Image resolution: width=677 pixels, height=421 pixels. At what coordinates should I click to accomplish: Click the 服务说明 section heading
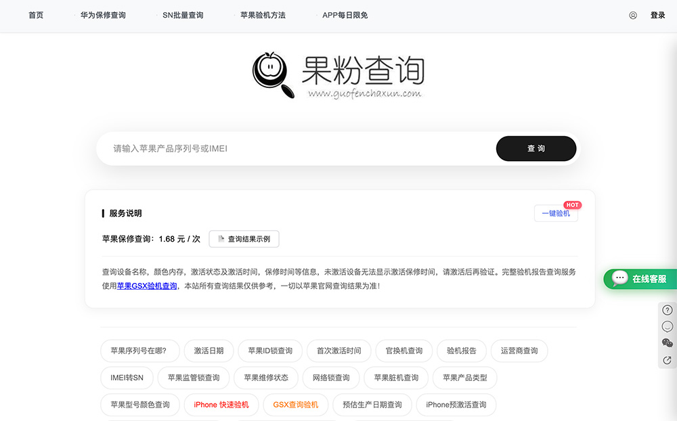tap(125, 213)
